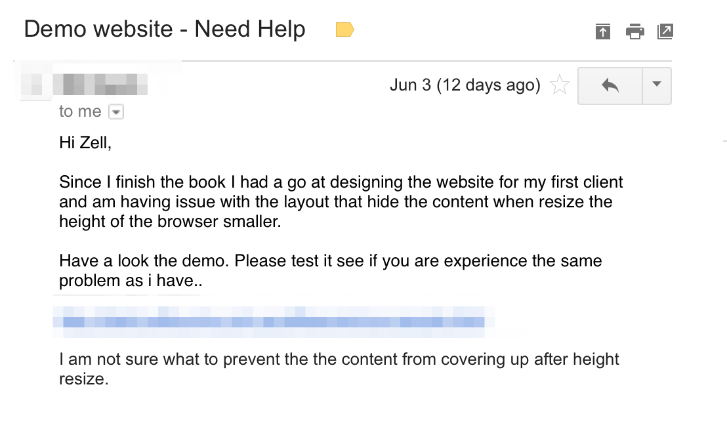Viewport: 727px width, 433px height.
Task: Open the More options dropdown beside Reply
Action: 657,85
